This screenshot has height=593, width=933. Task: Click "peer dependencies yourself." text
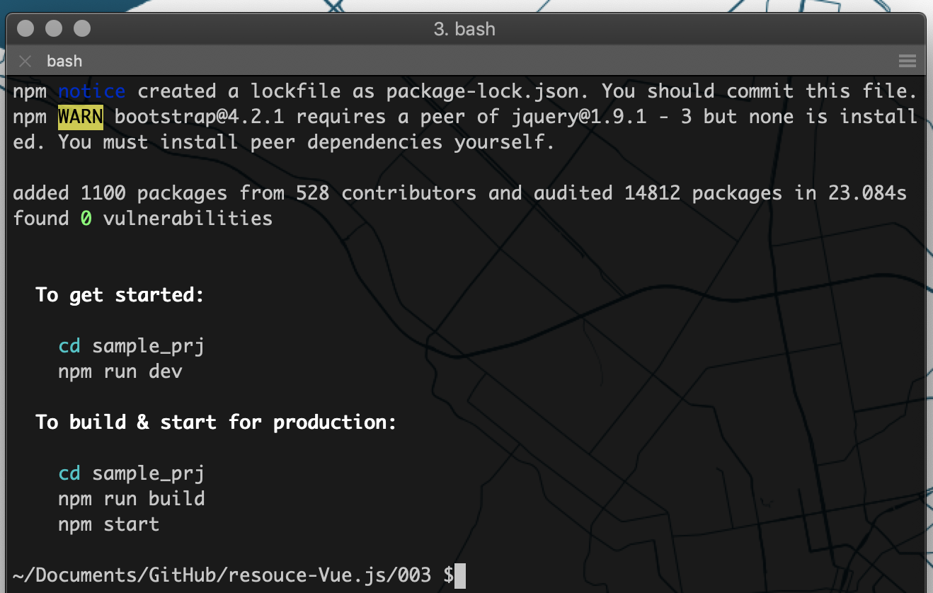403,142
